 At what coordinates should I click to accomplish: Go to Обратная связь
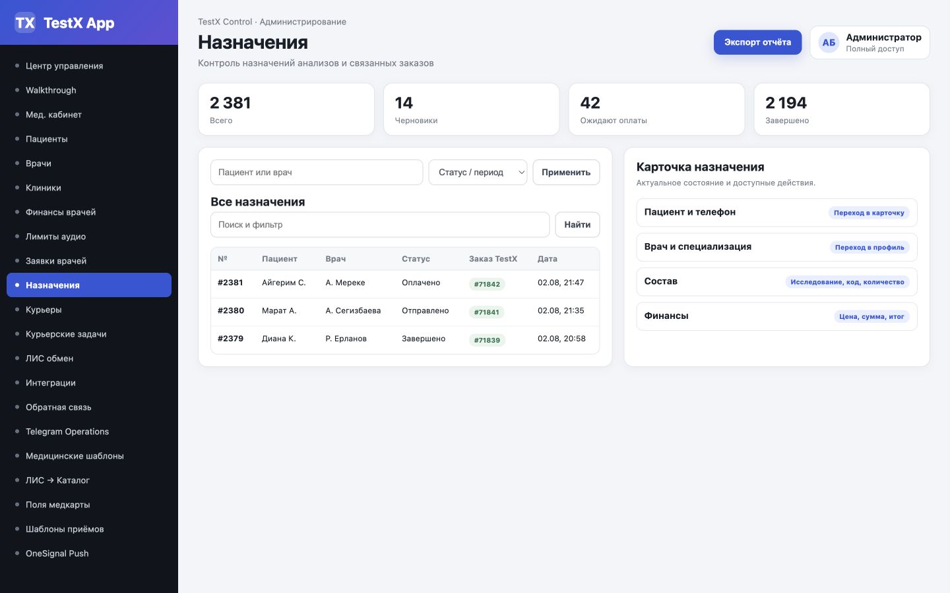point(89,407)
